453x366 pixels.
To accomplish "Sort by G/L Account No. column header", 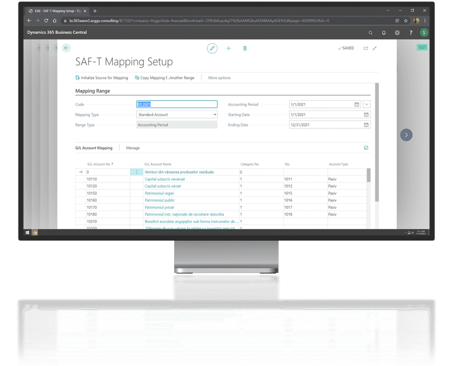I will click(100, 164).
